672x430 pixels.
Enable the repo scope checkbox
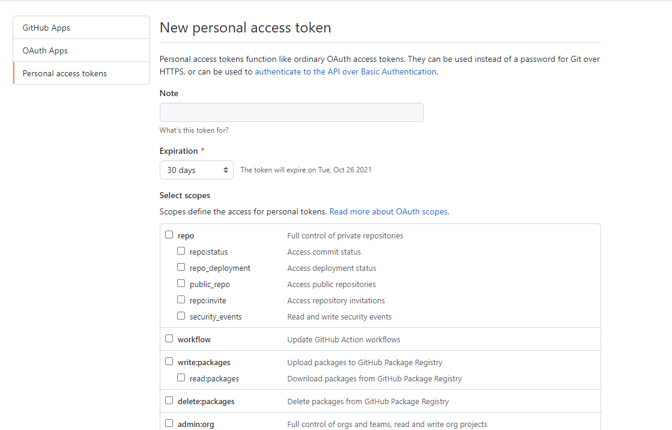click(x=169, y=234)
